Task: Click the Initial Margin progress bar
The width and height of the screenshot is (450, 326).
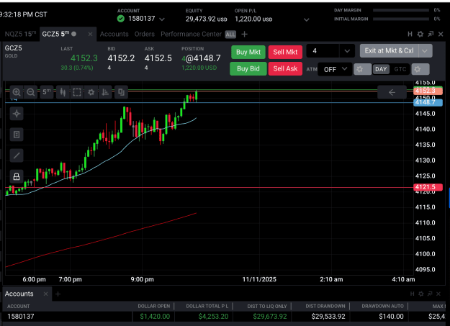Action: pyautogui.click(x=400, y=19)
